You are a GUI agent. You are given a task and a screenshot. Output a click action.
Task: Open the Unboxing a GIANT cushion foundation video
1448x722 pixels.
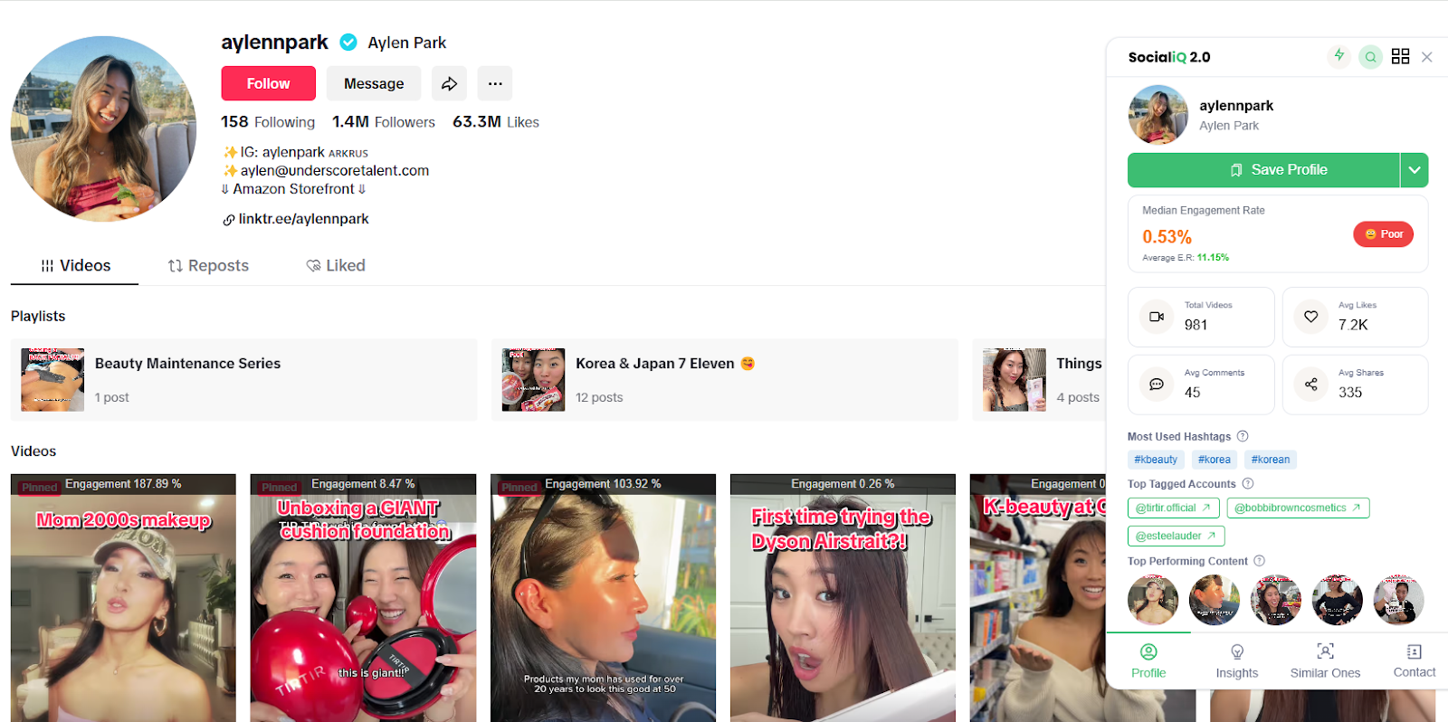[x=363, y=598]
